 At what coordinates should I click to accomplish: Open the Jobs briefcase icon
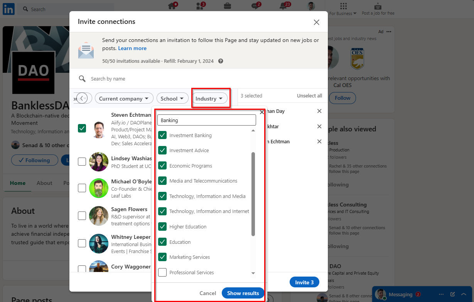pyautogui.click(x=228, y=6)
